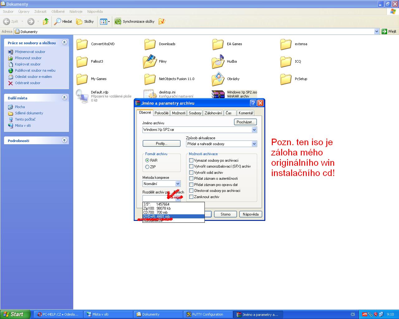Click the Nápověda button in dialog
399x319 pixels.
point(251,214)
